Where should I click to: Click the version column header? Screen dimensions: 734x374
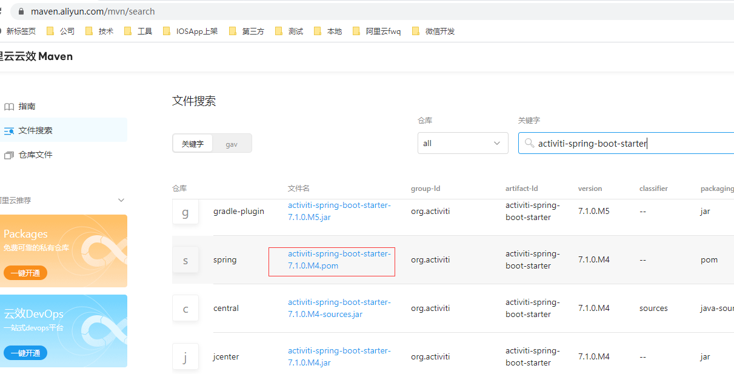[590, 189]
